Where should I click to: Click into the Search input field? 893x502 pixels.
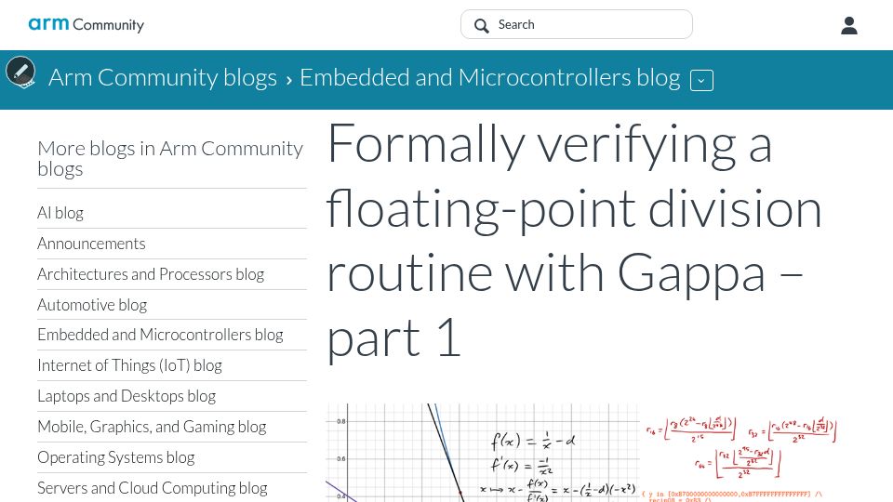(577, 24)
